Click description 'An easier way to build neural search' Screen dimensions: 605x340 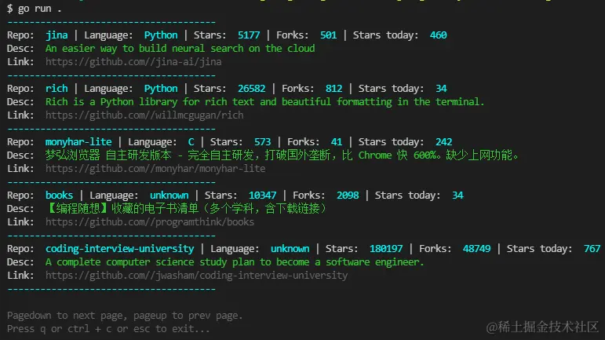click(180, 49)
